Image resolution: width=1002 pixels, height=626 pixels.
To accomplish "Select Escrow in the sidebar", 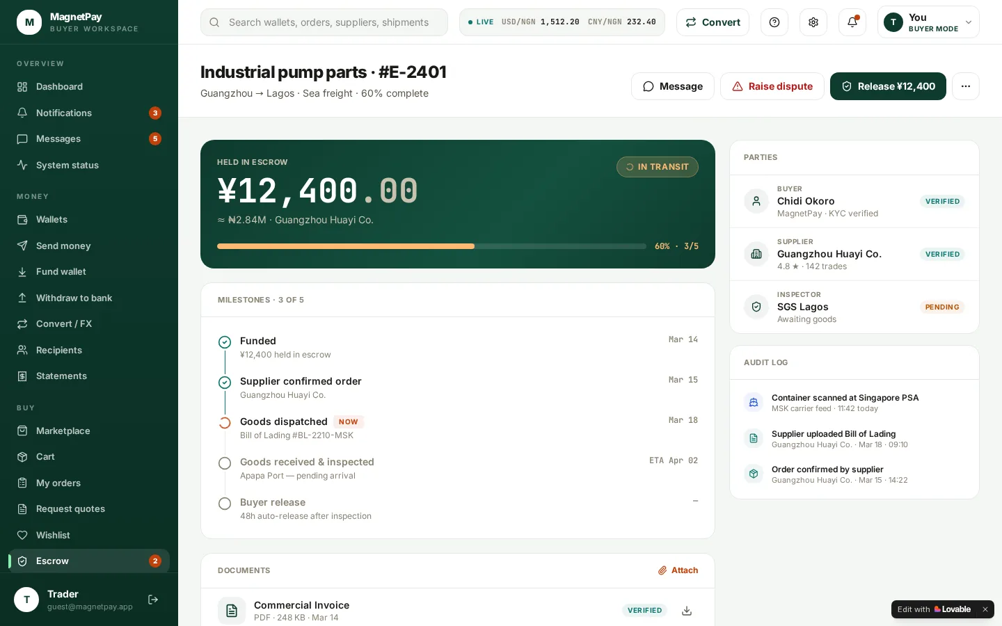I will [x=89, y=561].
